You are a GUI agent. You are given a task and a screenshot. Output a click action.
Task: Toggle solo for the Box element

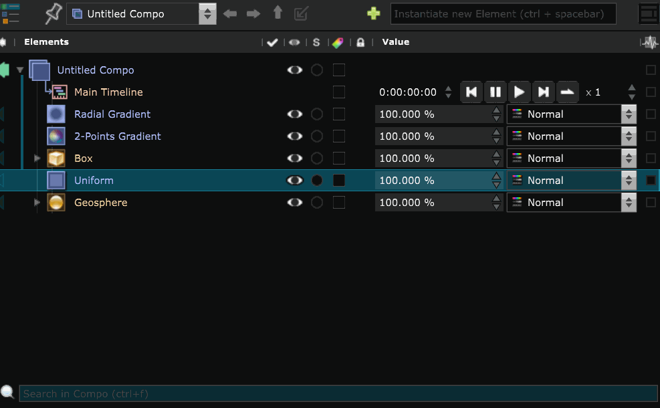pos(317,159)
